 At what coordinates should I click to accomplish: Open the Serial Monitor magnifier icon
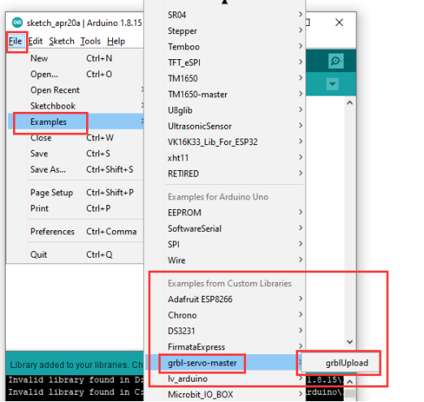335,61
